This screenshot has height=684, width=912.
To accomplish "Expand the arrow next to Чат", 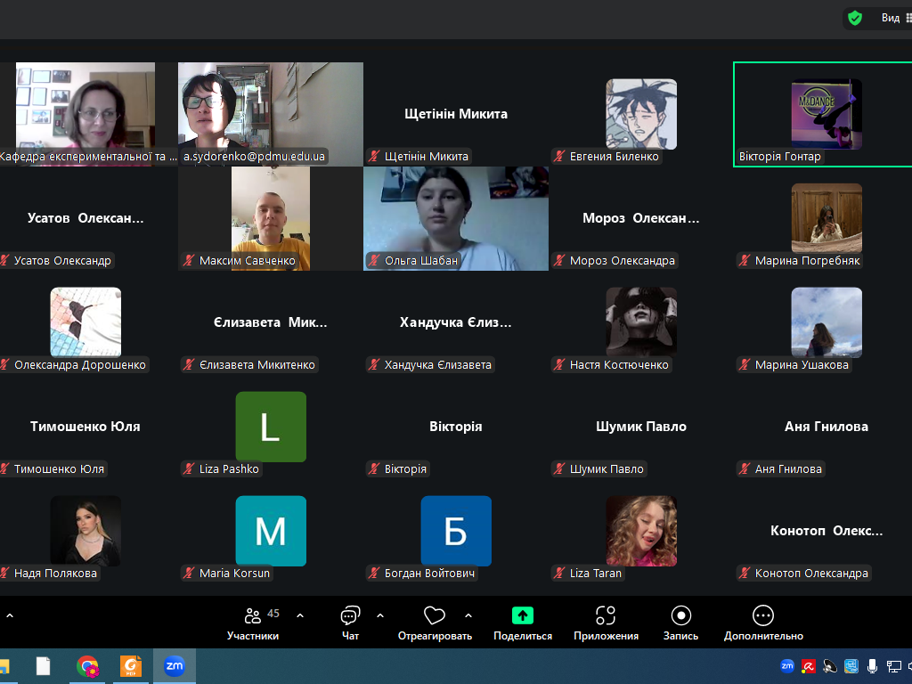I will 380,615.
